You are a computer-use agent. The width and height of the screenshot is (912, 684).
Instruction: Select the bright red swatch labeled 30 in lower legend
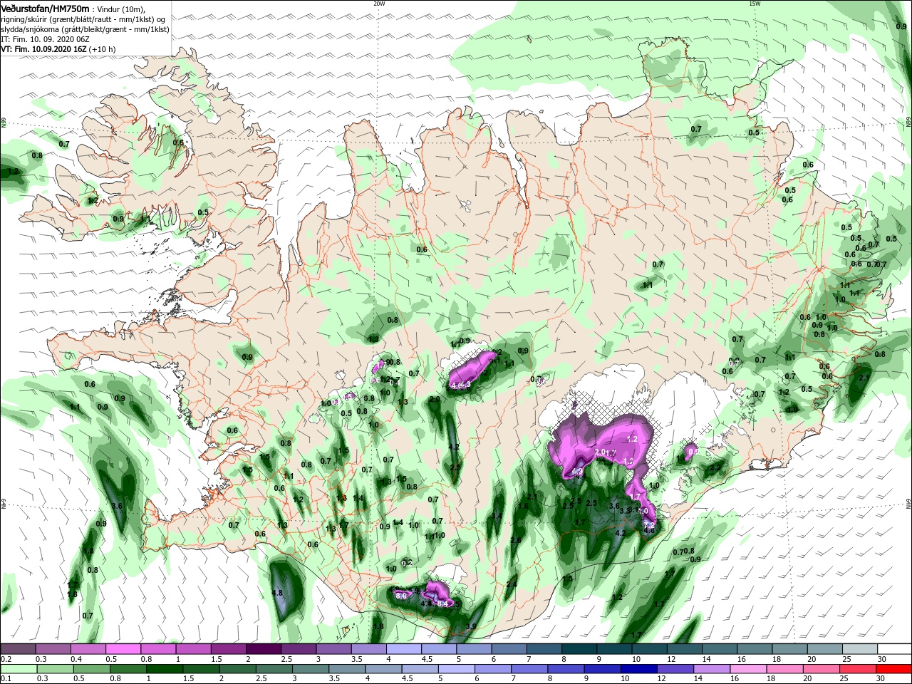[x=893, y=669]
